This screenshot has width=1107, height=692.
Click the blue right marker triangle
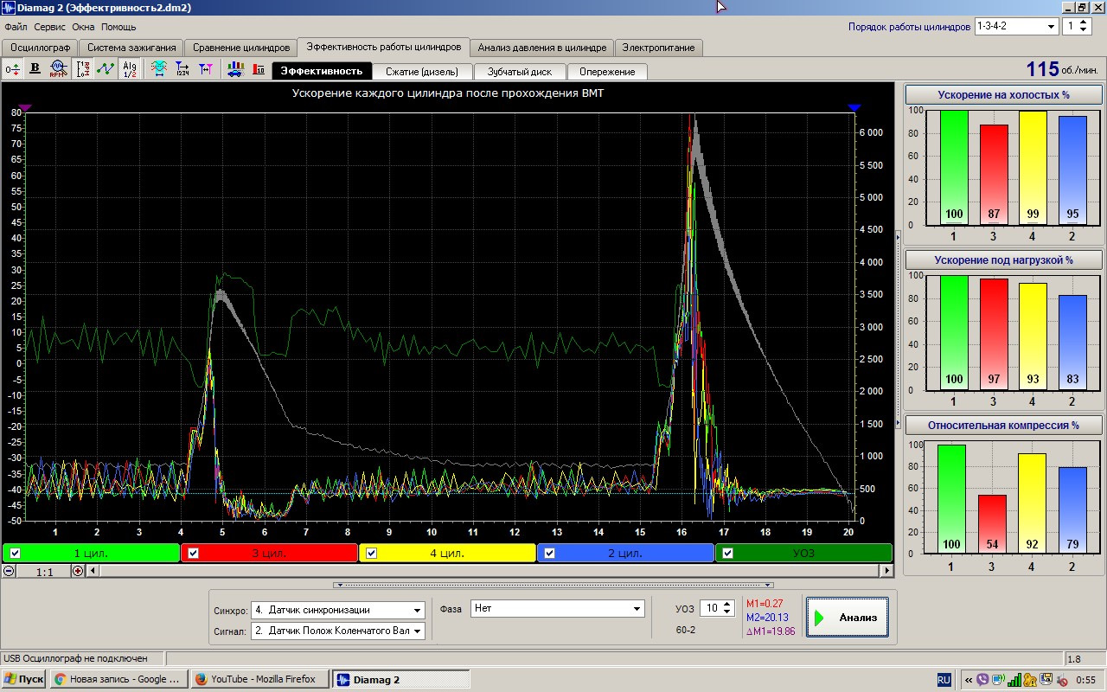click(854, 107)
